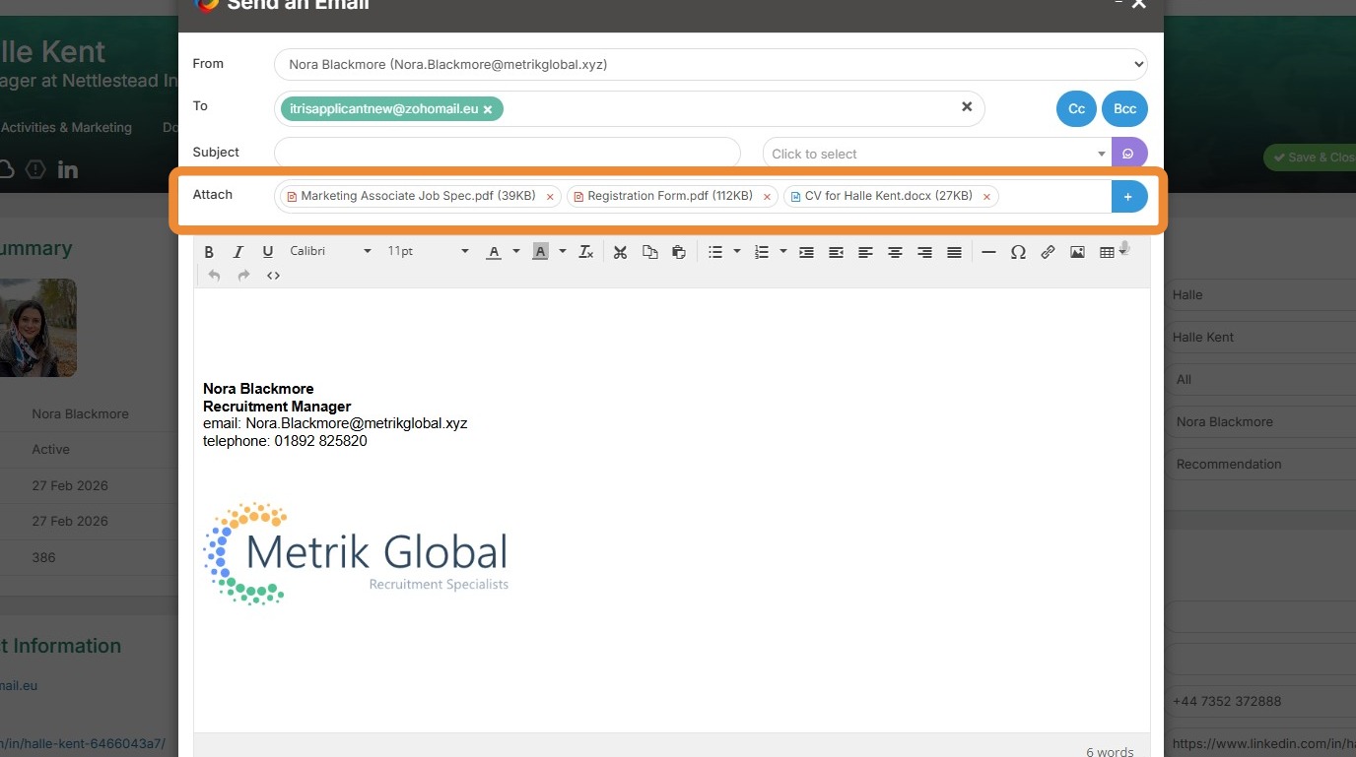
Task: Expand the highlight color picker arrow
Action: [562, 252]
